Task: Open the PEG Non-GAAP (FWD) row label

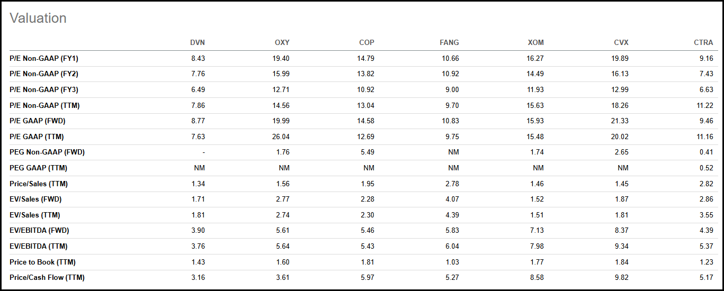Action: click(47, 152)
